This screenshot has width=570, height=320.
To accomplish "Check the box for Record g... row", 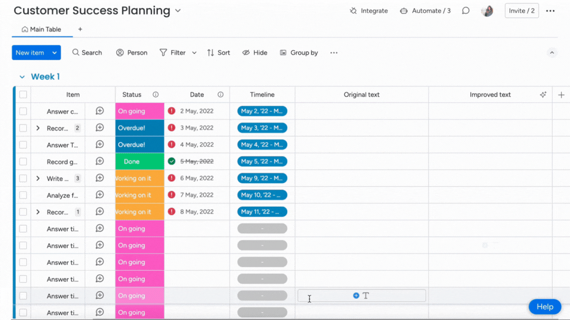I will tap(23, 161).
